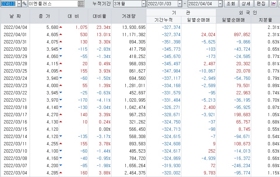280x177 pixels.
Task: Open the chart icon button
Action: click(x=273, y=3)
